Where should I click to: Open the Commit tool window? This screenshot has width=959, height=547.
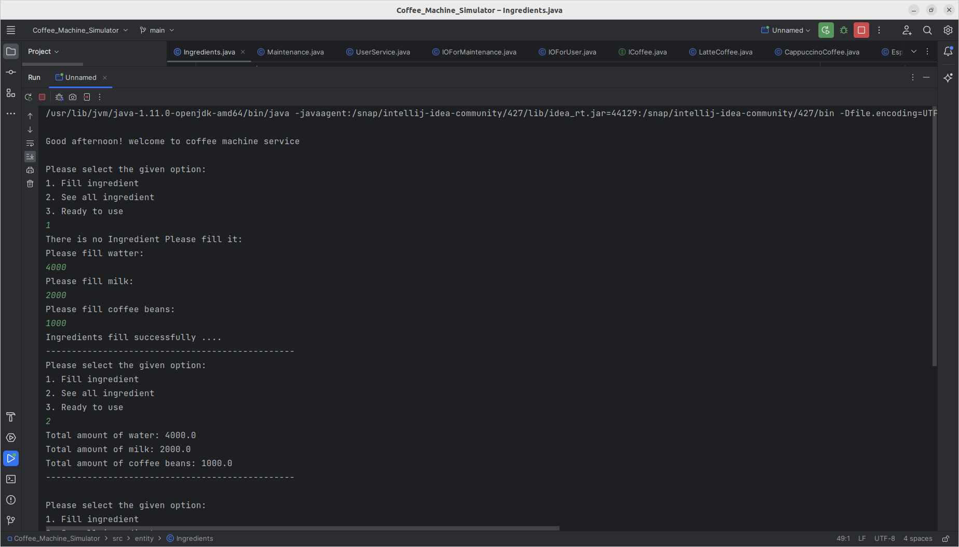tap(11, 72)
